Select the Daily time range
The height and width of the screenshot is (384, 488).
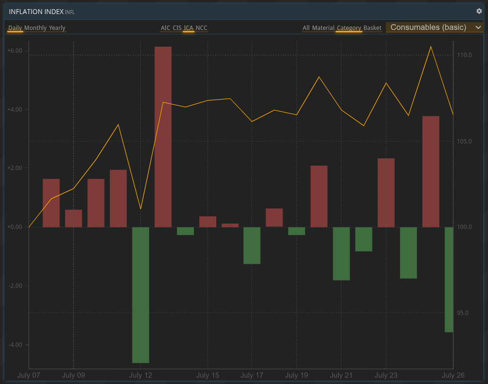(15, 28)
